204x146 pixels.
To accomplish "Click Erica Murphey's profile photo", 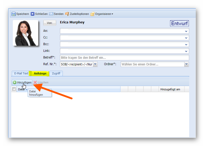I will point(26,33).
